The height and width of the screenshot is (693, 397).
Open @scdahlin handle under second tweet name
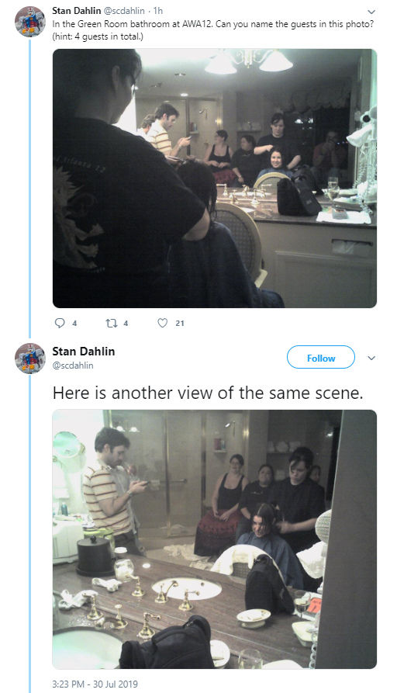(x=73, y=366)
